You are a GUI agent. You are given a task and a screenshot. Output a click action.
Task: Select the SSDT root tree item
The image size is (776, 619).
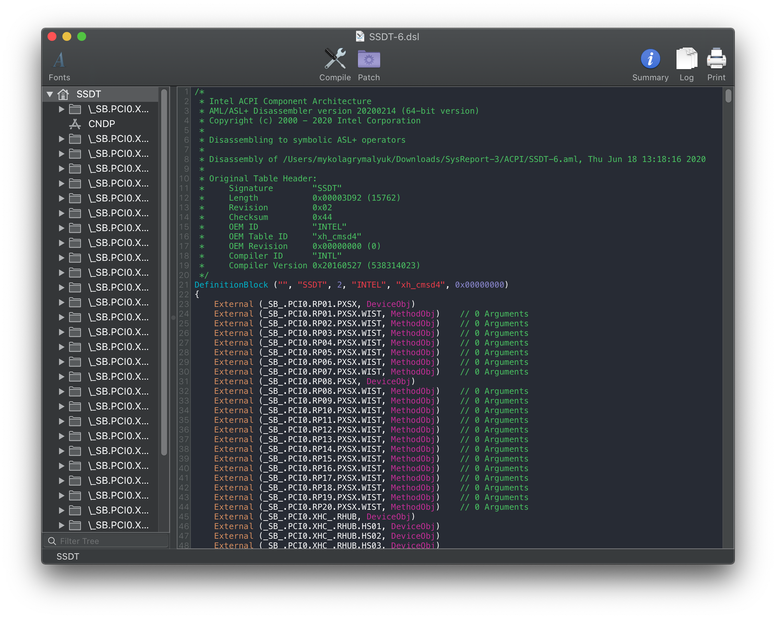coord(89,94)
